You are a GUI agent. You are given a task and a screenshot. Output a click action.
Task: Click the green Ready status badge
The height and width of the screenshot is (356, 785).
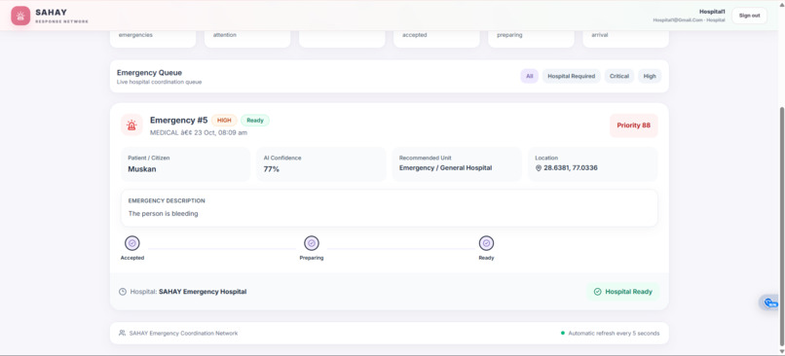[255, 121]
